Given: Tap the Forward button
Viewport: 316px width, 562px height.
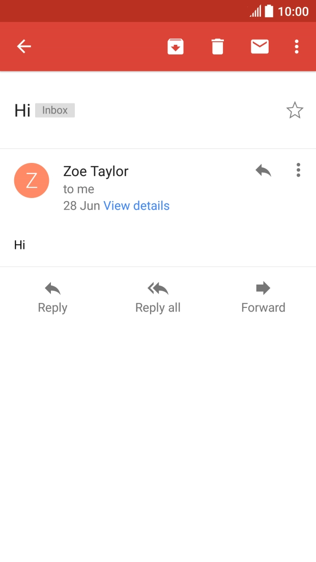Looking at the screenshot, I should pyautogui.click(x=263, y=297).
